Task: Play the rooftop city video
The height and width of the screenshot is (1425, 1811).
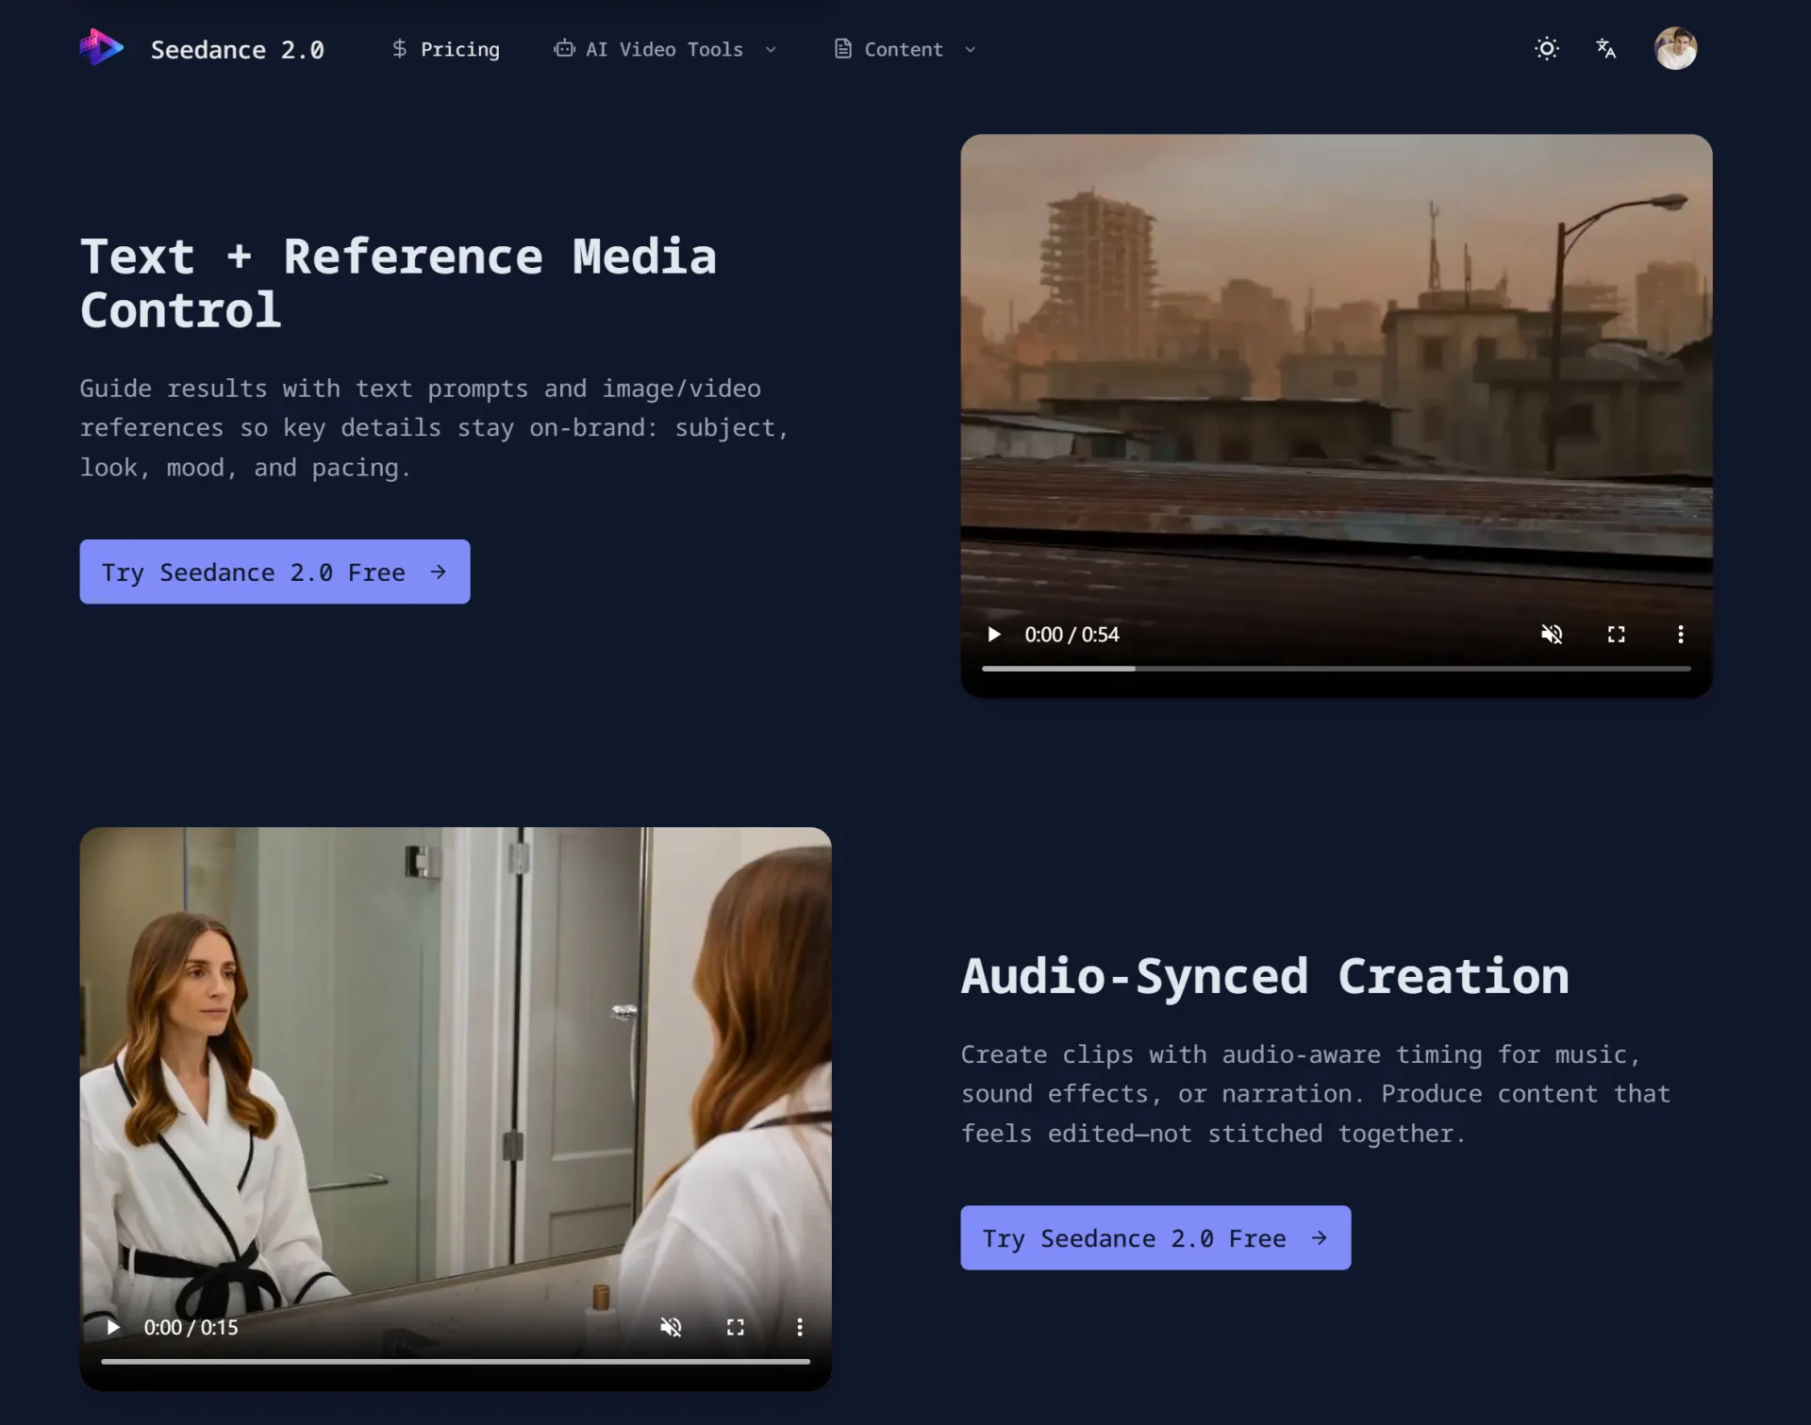Action: point(993,634)
